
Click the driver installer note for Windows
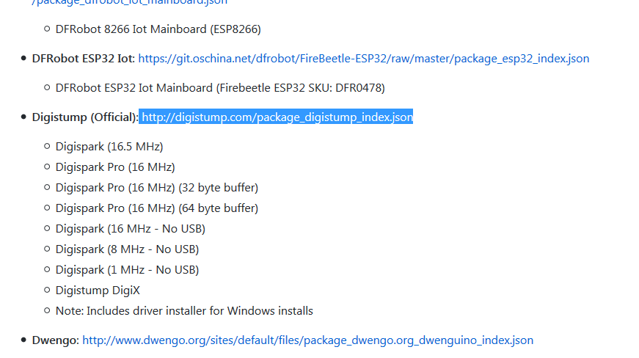coord(184,311)
